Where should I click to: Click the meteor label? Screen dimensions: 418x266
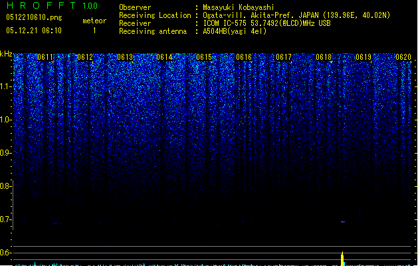[94, 21]
